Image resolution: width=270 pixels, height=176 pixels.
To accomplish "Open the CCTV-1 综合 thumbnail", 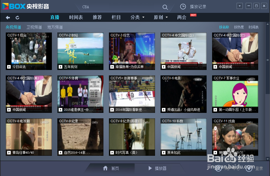I will pos(29,51).
